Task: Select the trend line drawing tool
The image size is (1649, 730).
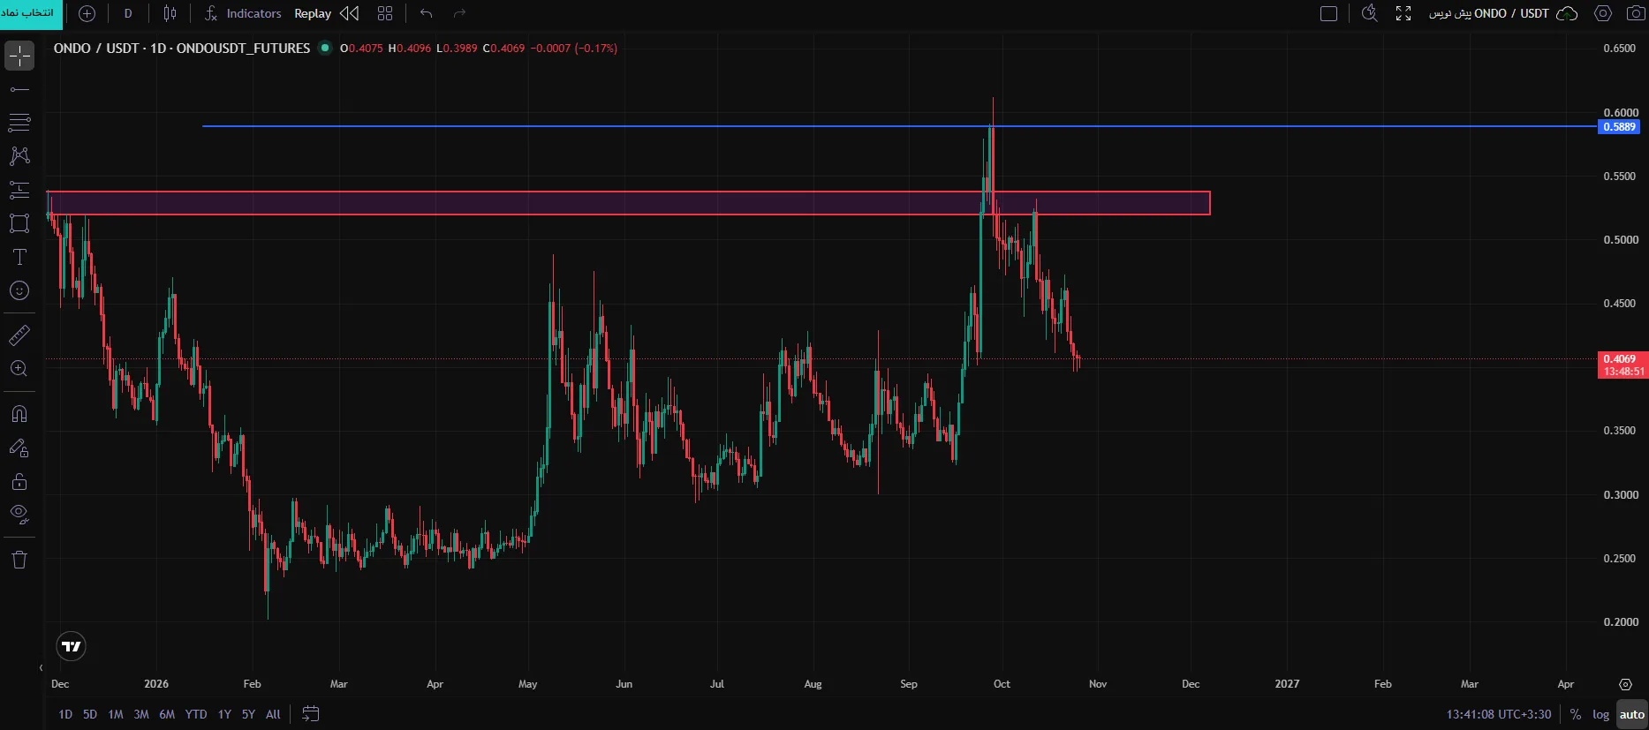Action: coord(19,89)
